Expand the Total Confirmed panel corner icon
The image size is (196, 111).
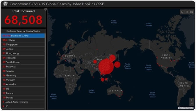point(45,9)
